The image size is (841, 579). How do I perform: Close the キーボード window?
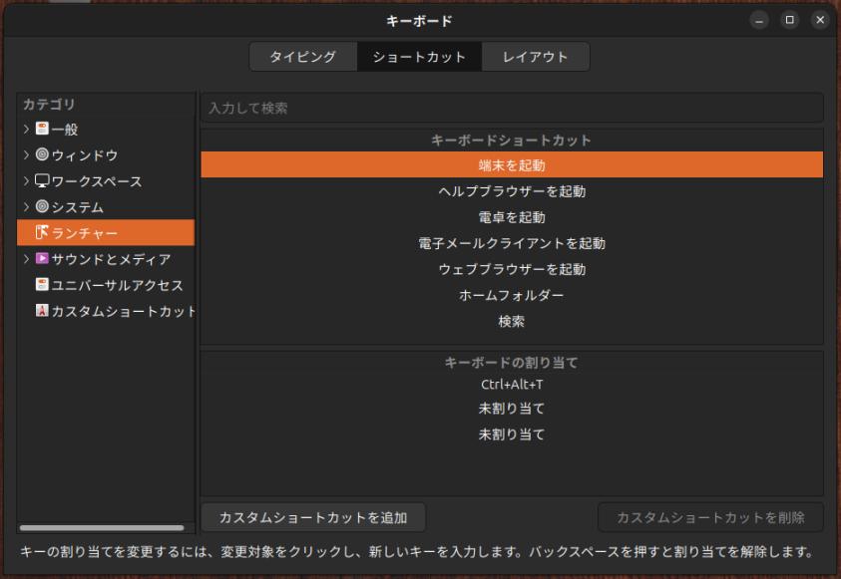coord(820,20)
